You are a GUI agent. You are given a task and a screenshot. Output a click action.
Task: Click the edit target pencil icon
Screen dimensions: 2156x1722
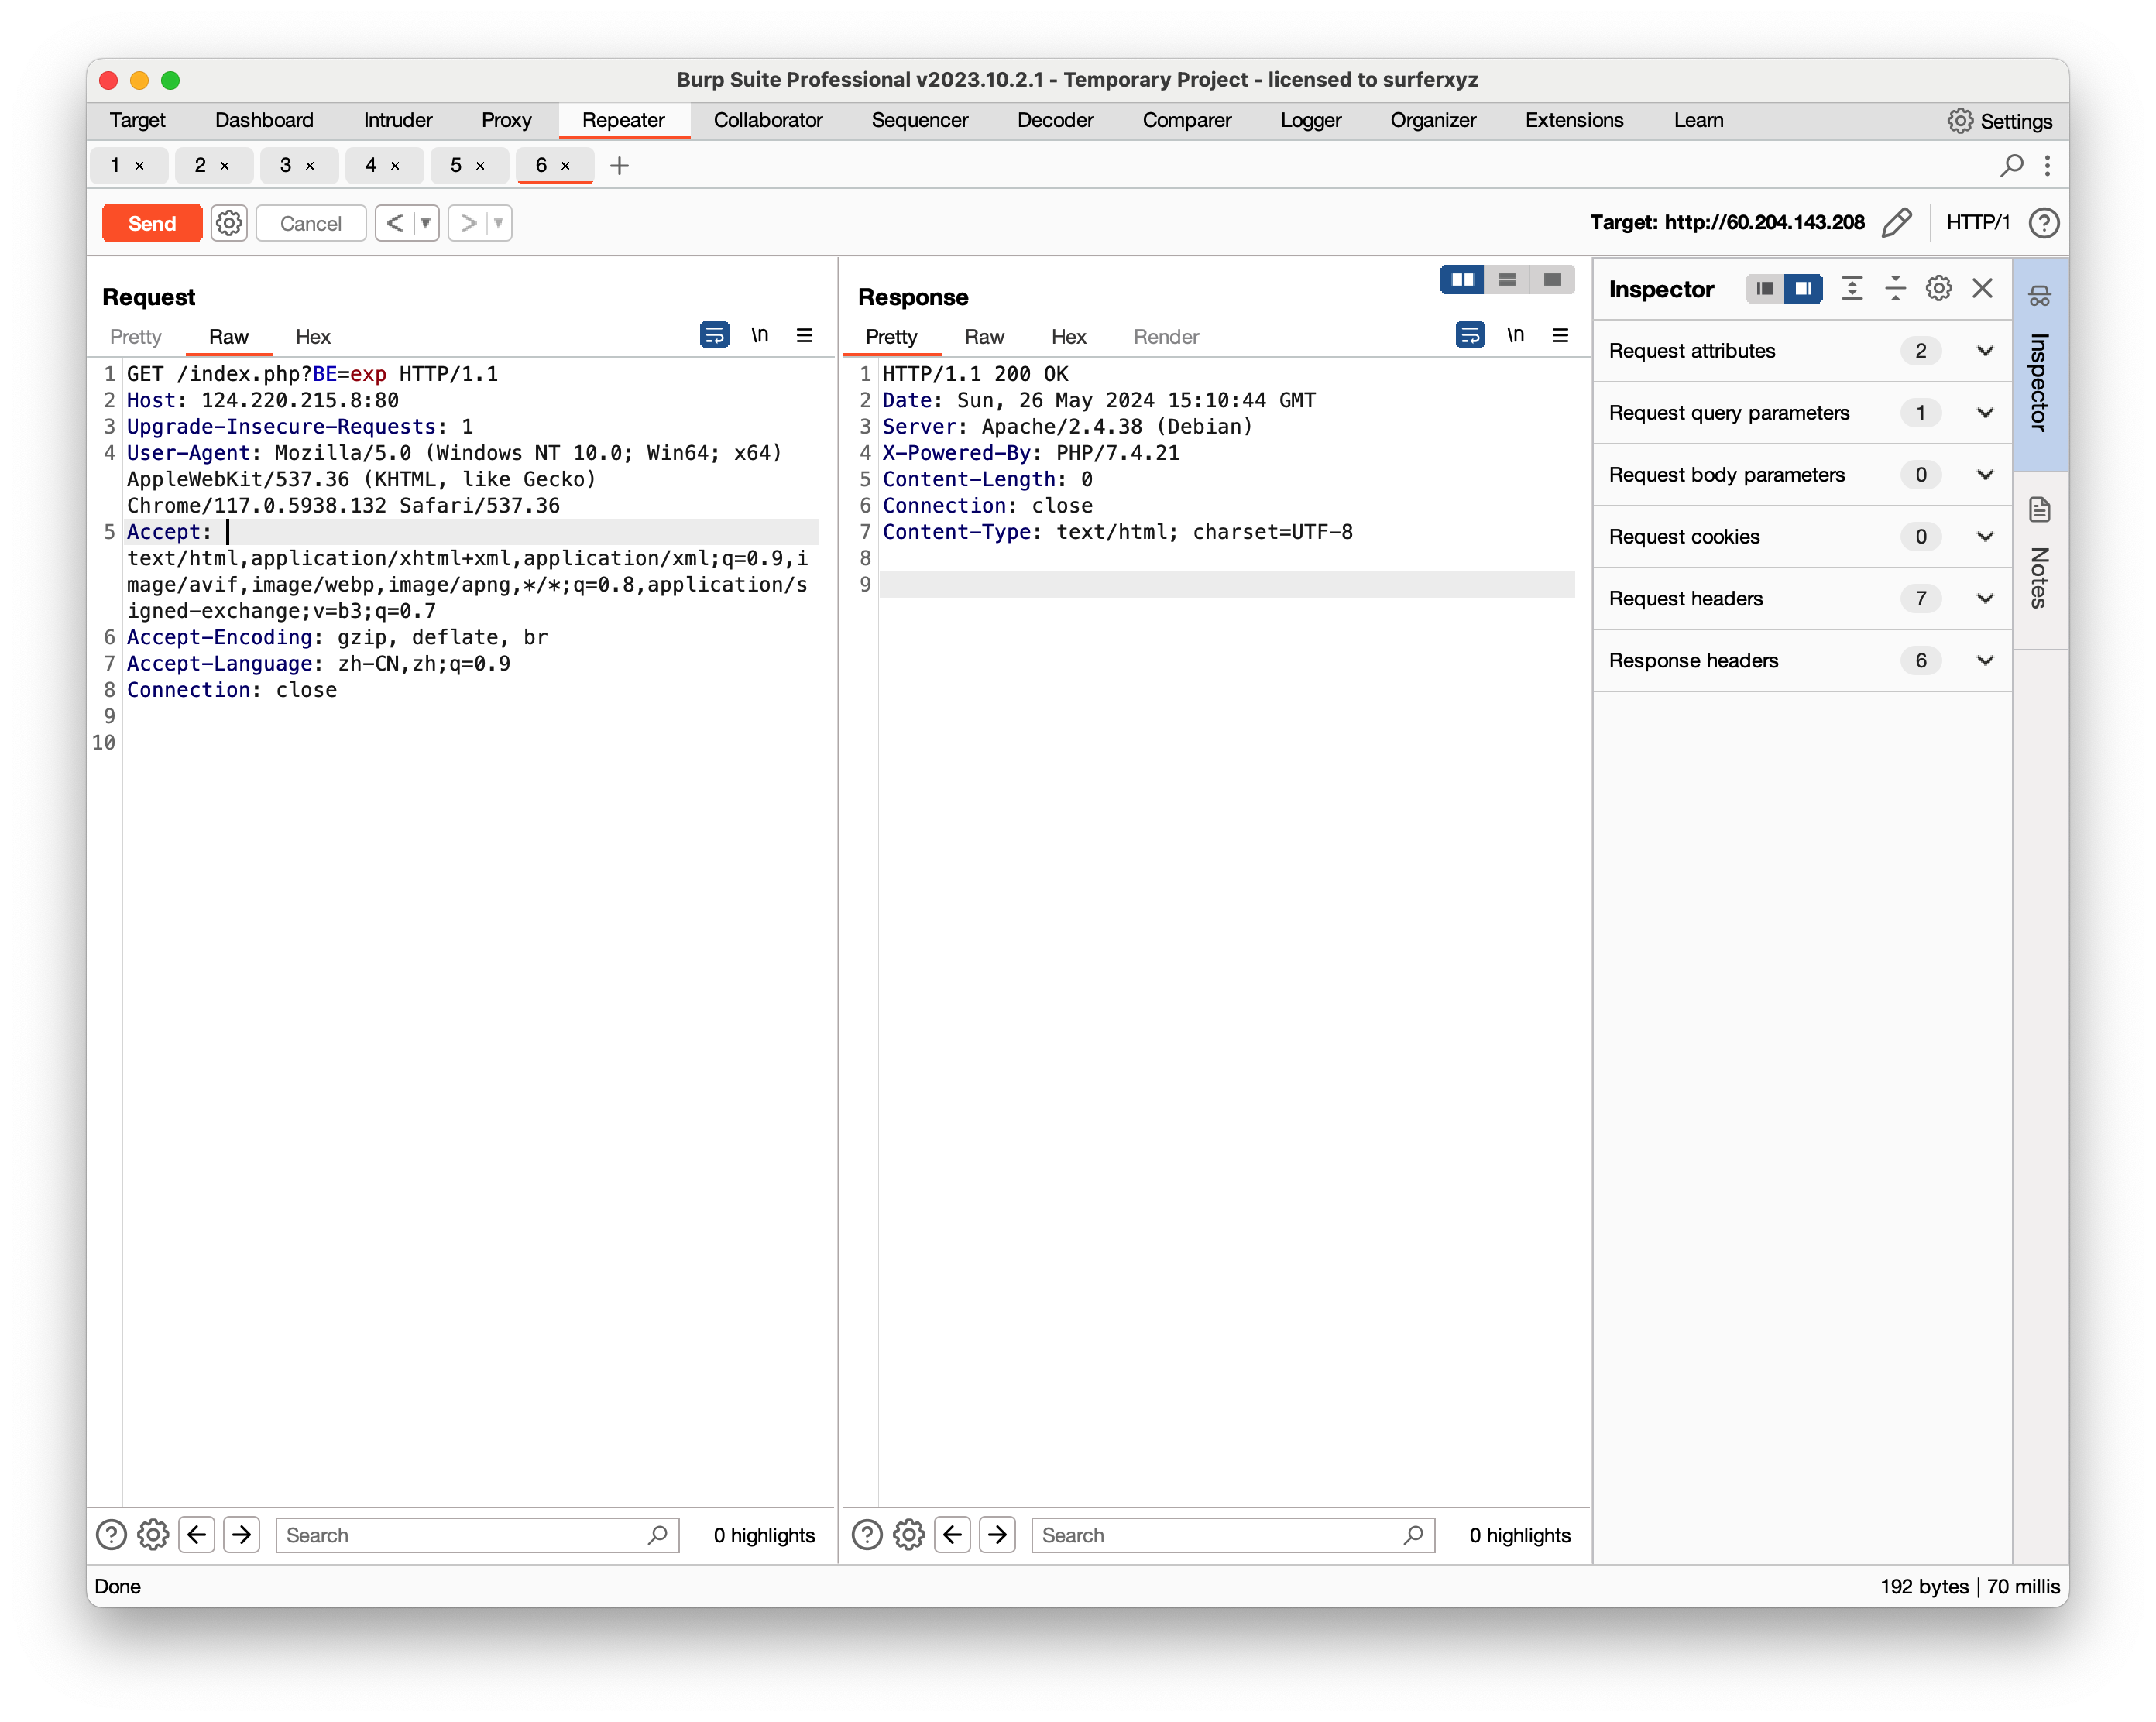coord(1895,222)
